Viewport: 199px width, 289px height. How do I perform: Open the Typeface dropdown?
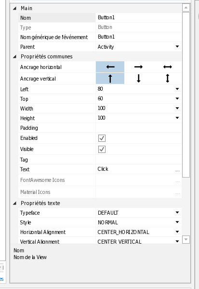177,212
